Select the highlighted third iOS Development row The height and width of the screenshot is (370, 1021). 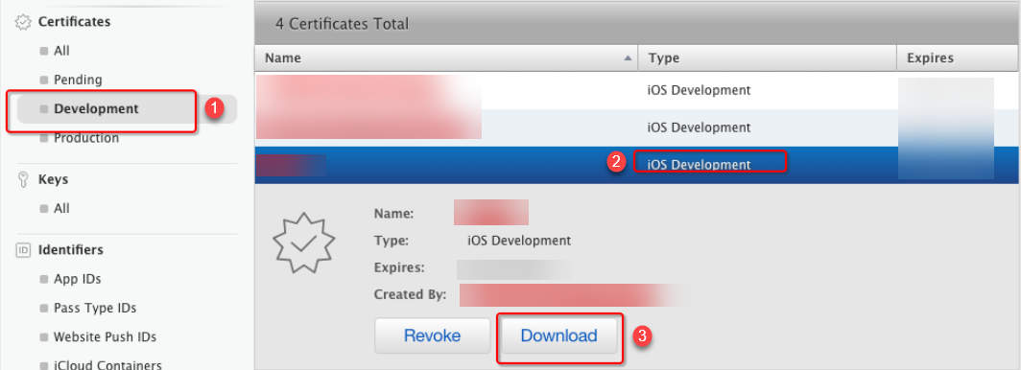(x=636, y=165)
